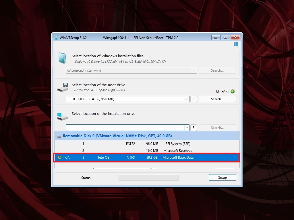Expand the HDD-0:1 boot drive dropdown arrow
The height and width of the screenshot is (220, 294).
pyautogui.click(x=187, y=99)
